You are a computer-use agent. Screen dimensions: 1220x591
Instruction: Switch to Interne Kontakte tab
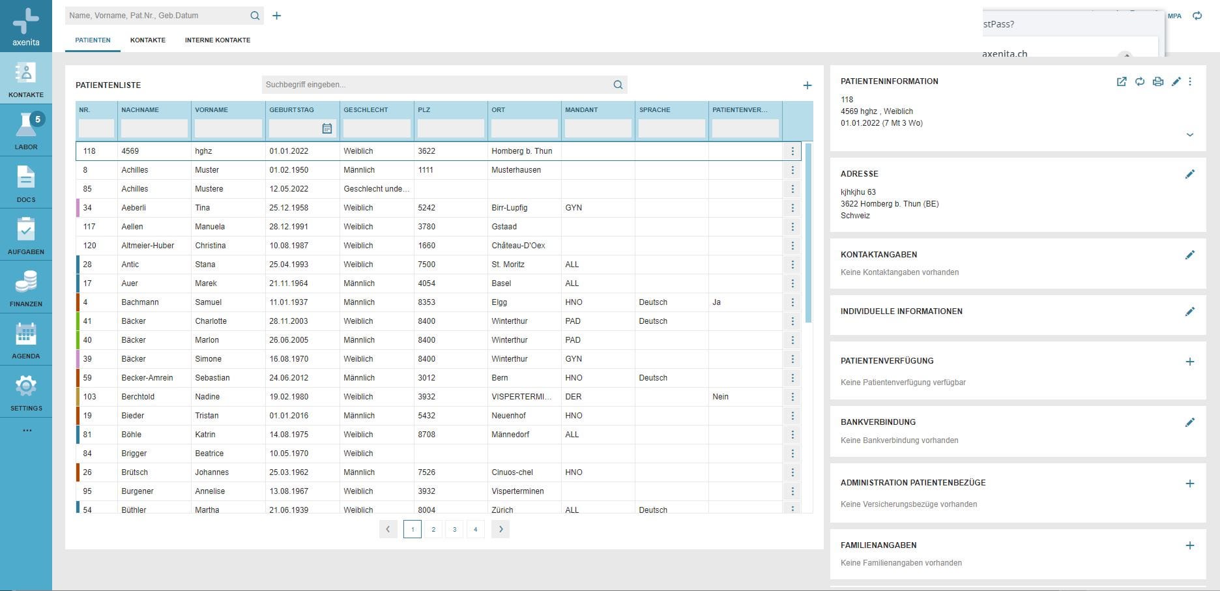pos(218,40)
